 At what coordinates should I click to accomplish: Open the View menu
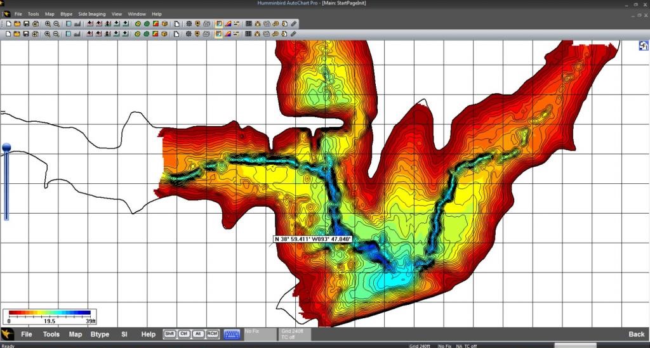pos(117,14)
